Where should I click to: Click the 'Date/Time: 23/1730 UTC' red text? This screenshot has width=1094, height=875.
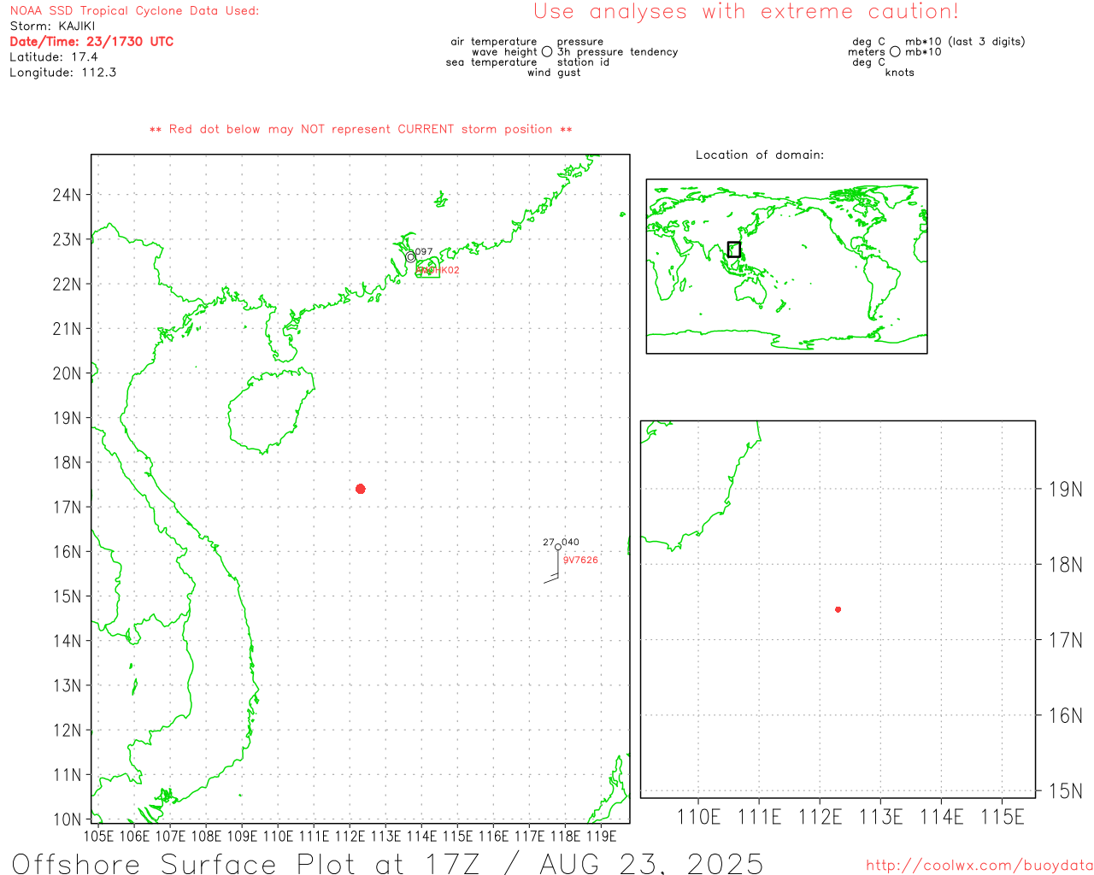(x=91, y=41)
